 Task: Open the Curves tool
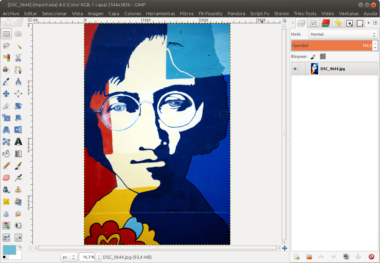tap(18, 238)
